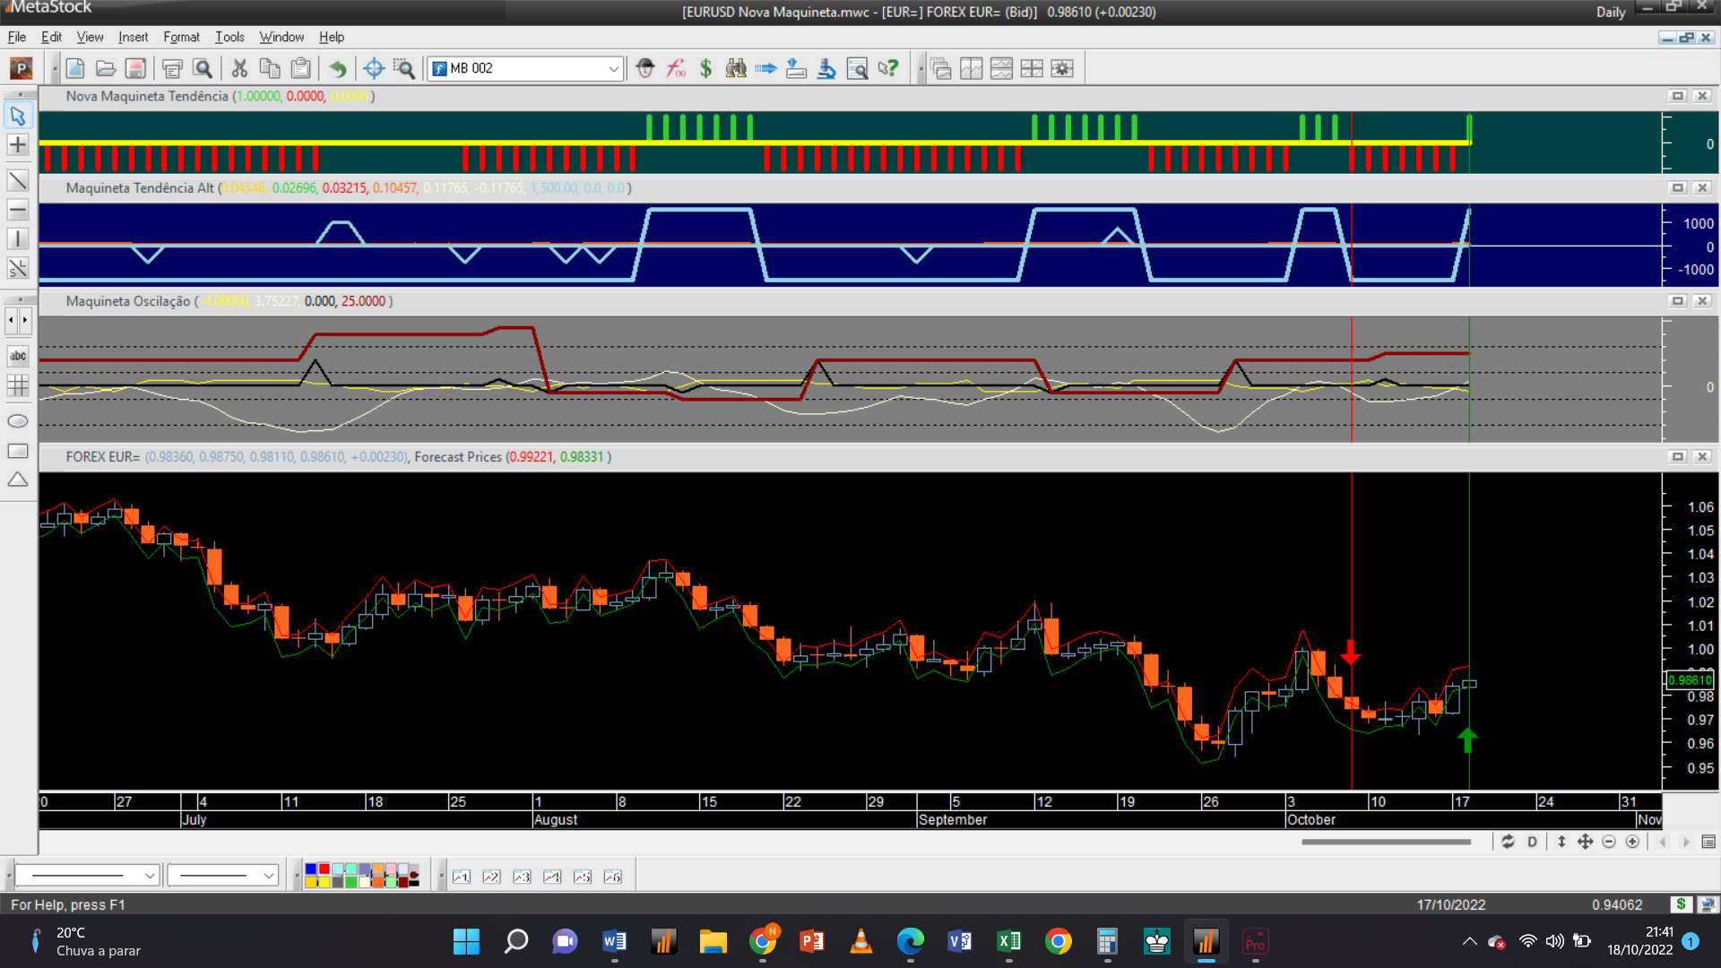Open the Format menu
Viewport: 1721px width, 968px height.
pyautogui.click(x=181, y=37)
